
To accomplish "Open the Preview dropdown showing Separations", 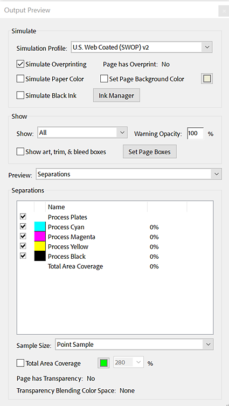I will 129,174.
